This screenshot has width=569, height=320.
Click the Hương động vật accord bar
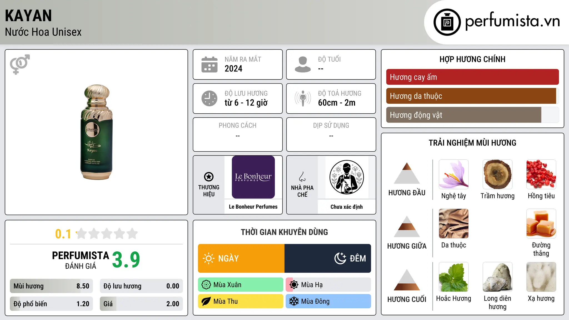472,115
